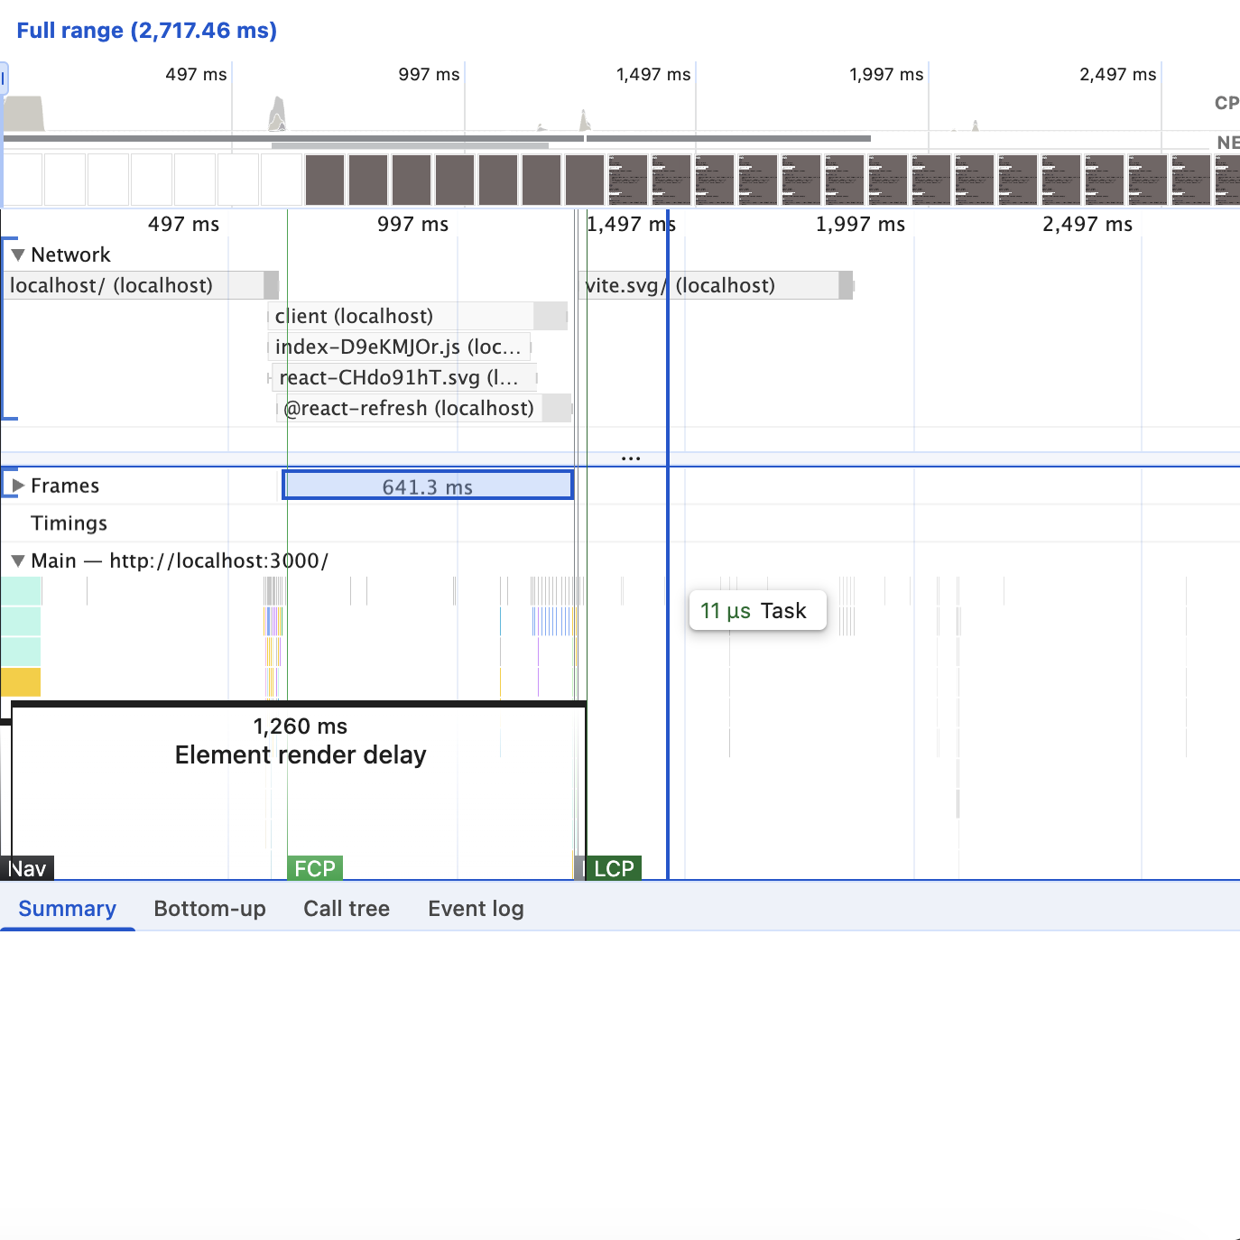Click the FCP timing marker
Viewport: 1240px width, 1240px height.
pos(314,868)
